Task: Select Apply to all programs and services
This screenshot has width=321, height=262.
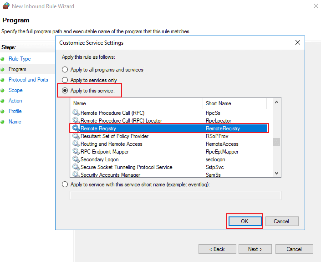Action: (65, 70)
